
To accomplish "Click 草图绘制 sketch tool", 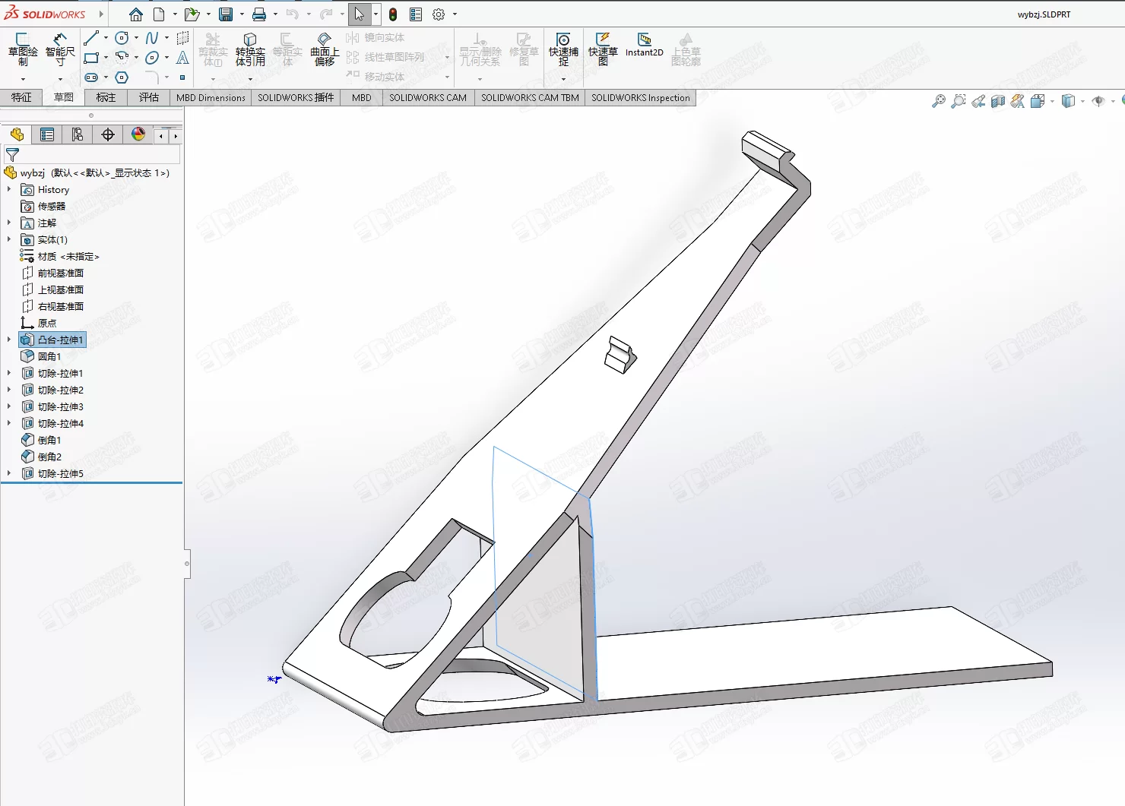I will [23, 49].
